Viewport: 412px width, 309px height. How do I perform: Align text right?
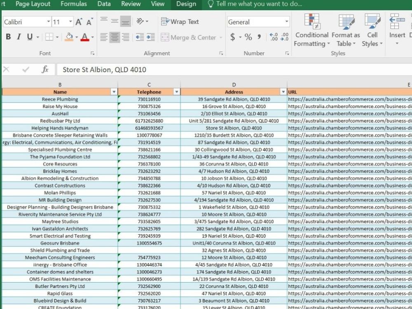click(126, 37)
